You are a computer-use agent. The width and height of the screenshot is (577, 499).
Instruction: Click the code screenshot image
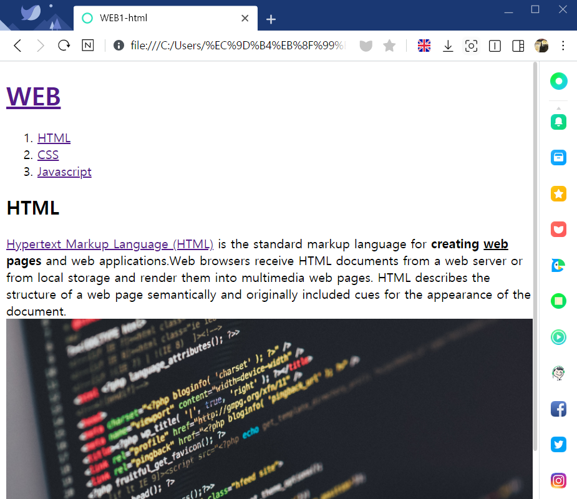point(269,409)
